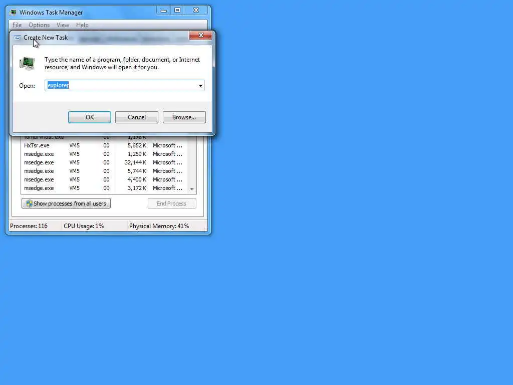
Task: Open the Help menu
Action: [x=82, y=25]
